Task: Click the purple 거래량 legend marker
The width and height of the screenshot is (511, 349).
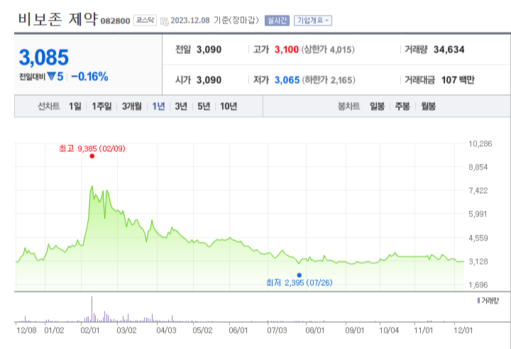Action: coord(478,301)
